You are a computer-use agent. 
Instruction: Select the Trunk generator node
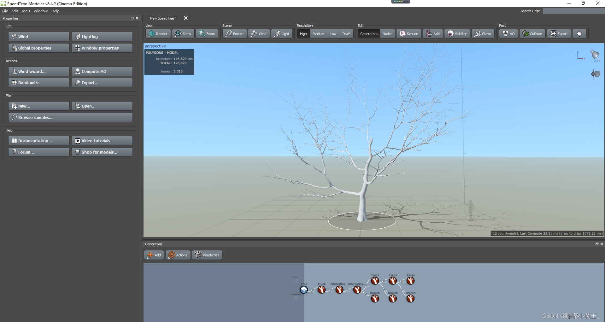point(321,290)
